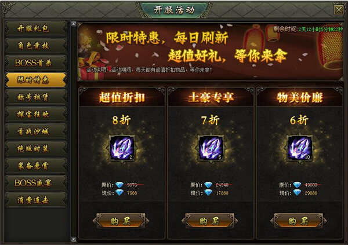The height and width of the screenshot is (245, 348).
Task: Click the diamond icon beside 17888 price
Action: tap(208, 192)
